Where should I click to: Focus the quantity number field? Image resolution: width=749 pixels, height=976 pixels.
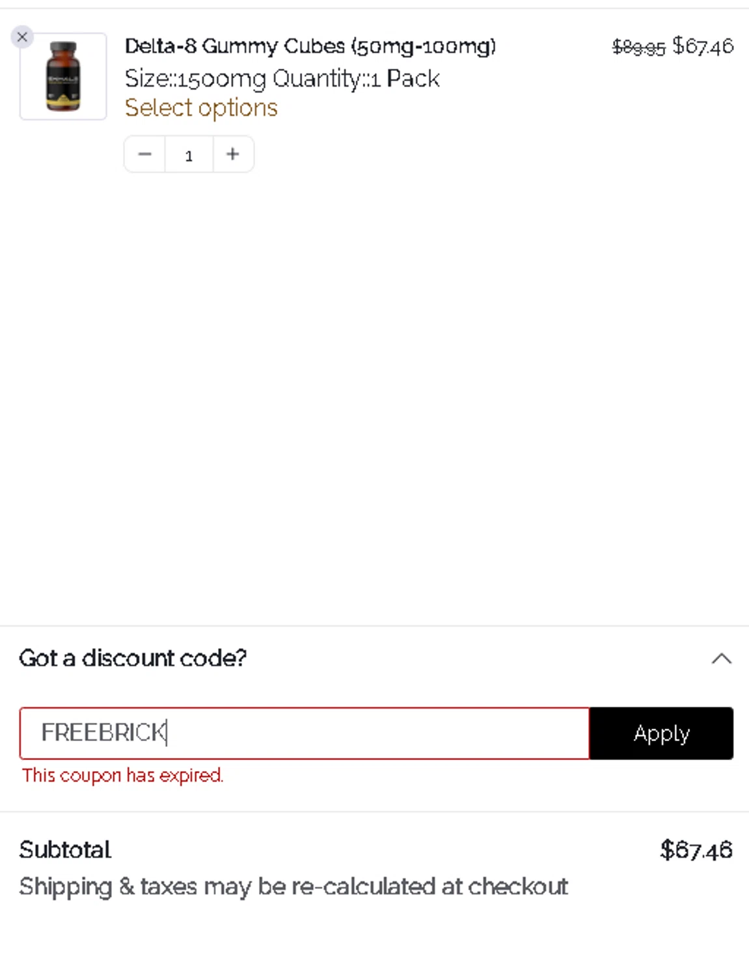tap(189, 155)
